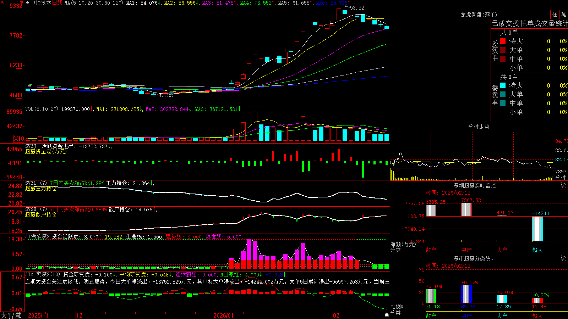Click the star icon before 中控技术

[x=28, y=3]
